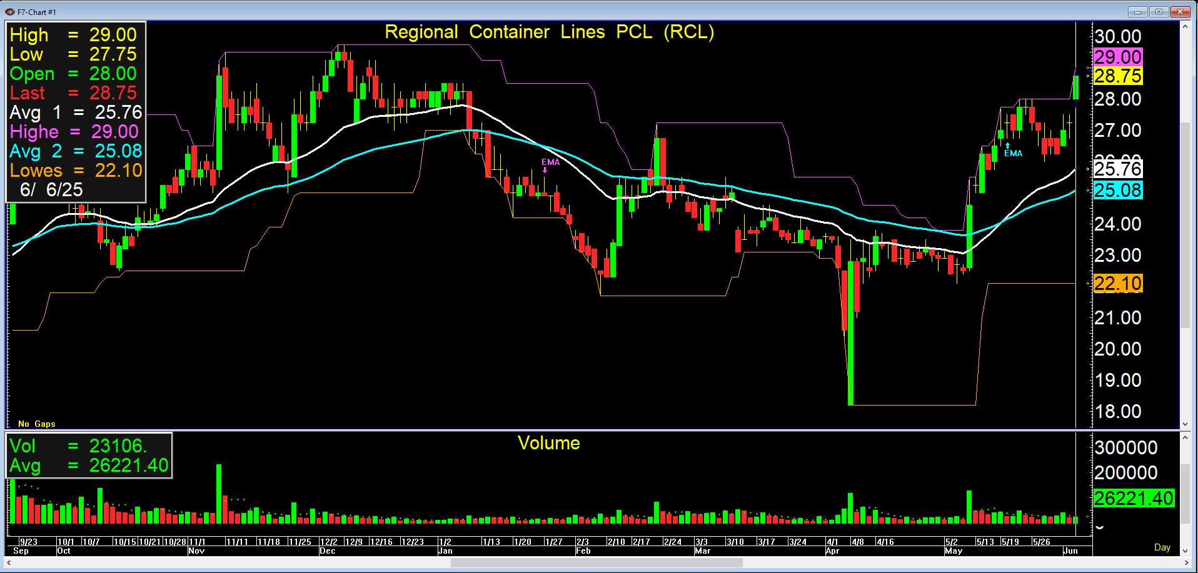The height and width of the screenshot is (573, 1198).
Task: Click the 'Feb' month label on date axis
Action: pyautogui.click(x=583, y=551)
